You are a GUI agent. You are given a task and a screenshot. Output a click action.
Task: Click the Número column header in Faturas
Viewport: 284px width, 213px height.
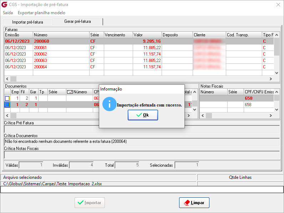coord(61,35)
